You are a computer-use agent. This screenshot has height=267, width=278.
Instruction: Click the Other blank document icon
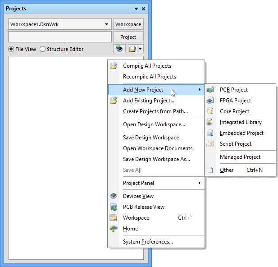tap(210, 170)
